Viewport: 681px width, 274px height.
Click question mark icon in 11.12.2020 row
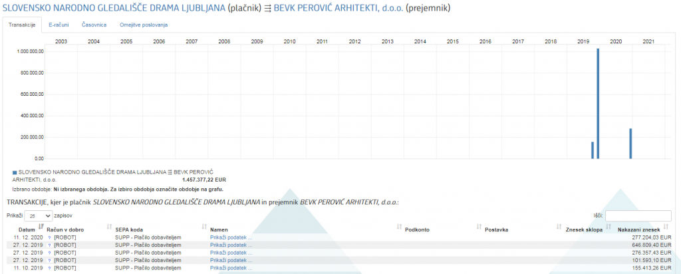(x=49, y=237)
